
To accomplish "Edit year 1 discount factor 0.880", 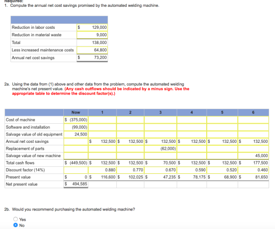I will [102, 170].
